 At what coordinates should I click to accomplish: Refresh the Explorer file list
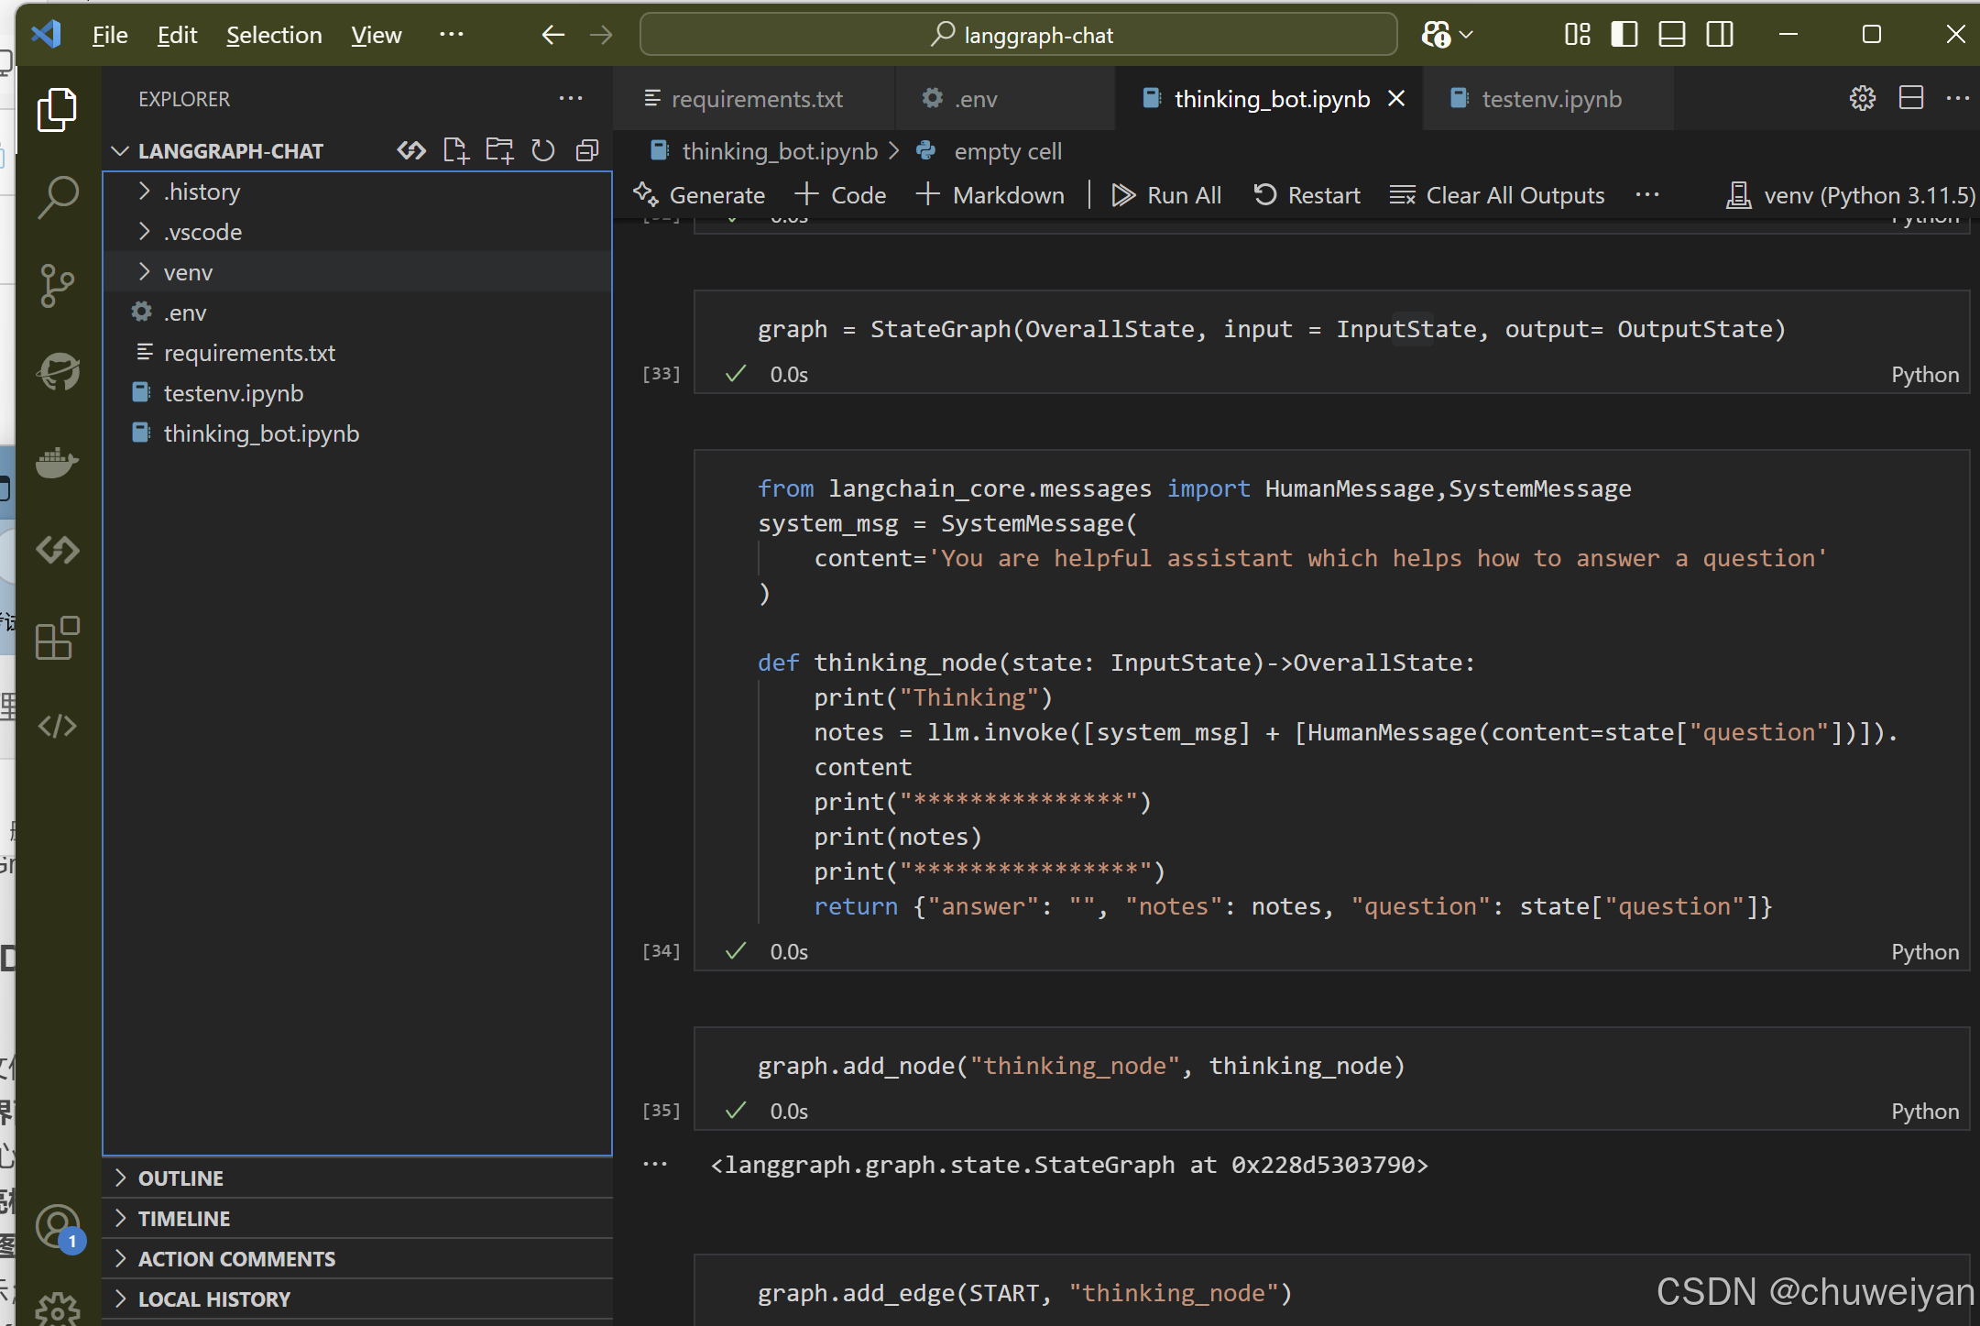(542, 150)
